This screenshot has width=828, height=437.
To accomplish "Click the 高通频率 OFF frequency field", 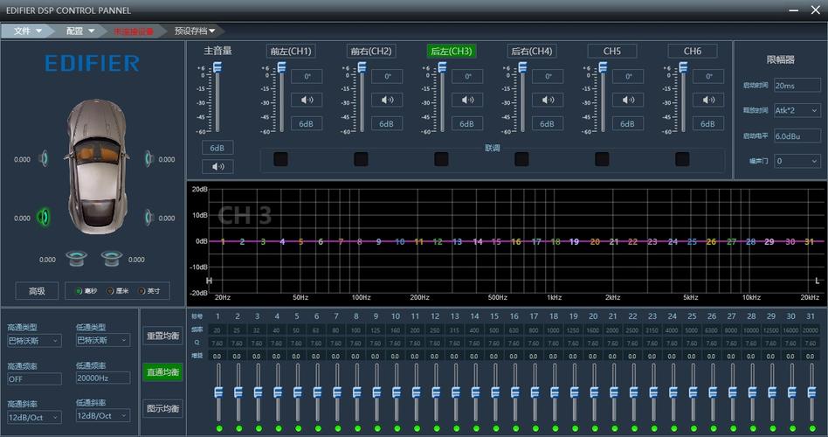I will 34,378.
